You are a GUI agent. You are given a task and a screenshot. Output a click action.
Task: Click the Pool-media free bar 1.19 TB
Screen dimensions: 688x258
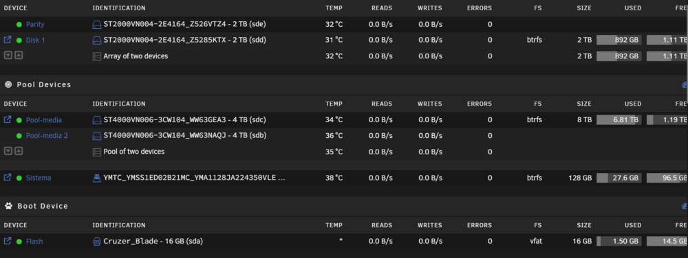[667, 120]
